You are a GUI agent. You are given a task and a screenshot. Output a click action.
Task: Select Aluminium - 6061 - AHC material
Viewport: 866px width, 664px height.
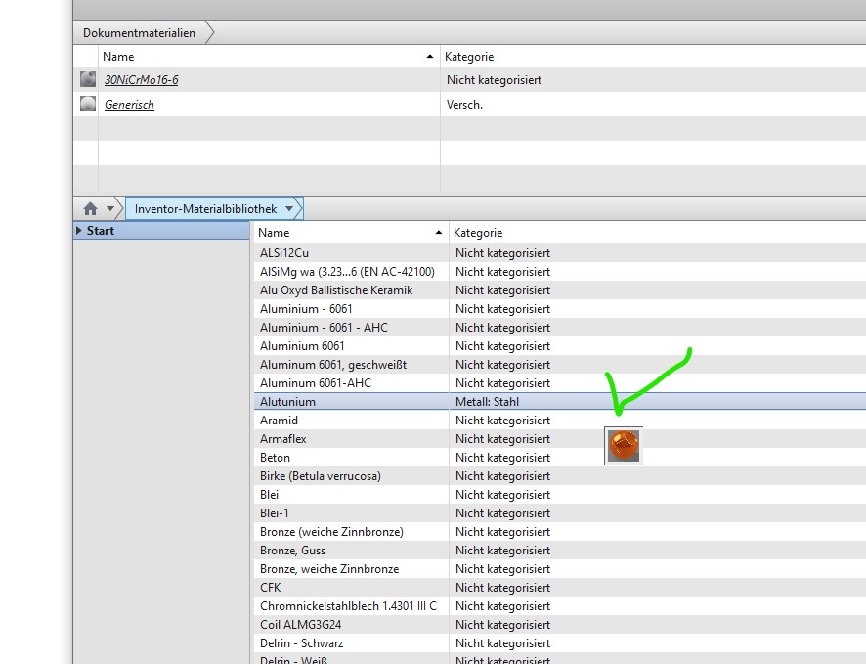[x=324, y=328]
